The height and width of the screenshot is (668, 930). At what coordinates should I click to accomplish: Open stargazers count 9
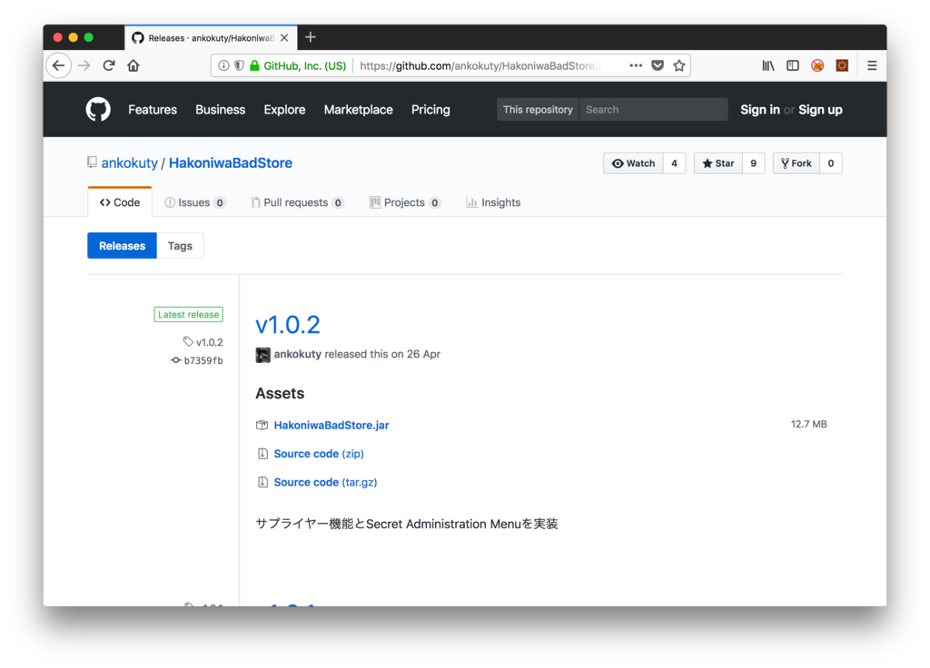pyautogui.click(x=753, y=163)
